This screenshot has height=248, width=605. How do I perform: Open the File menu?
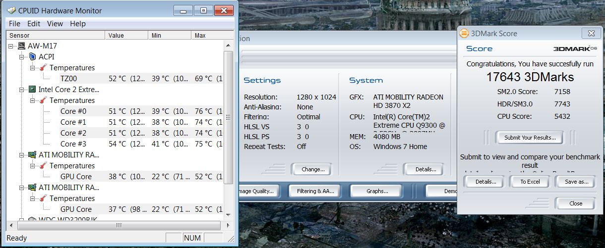[x=14, y=24]
